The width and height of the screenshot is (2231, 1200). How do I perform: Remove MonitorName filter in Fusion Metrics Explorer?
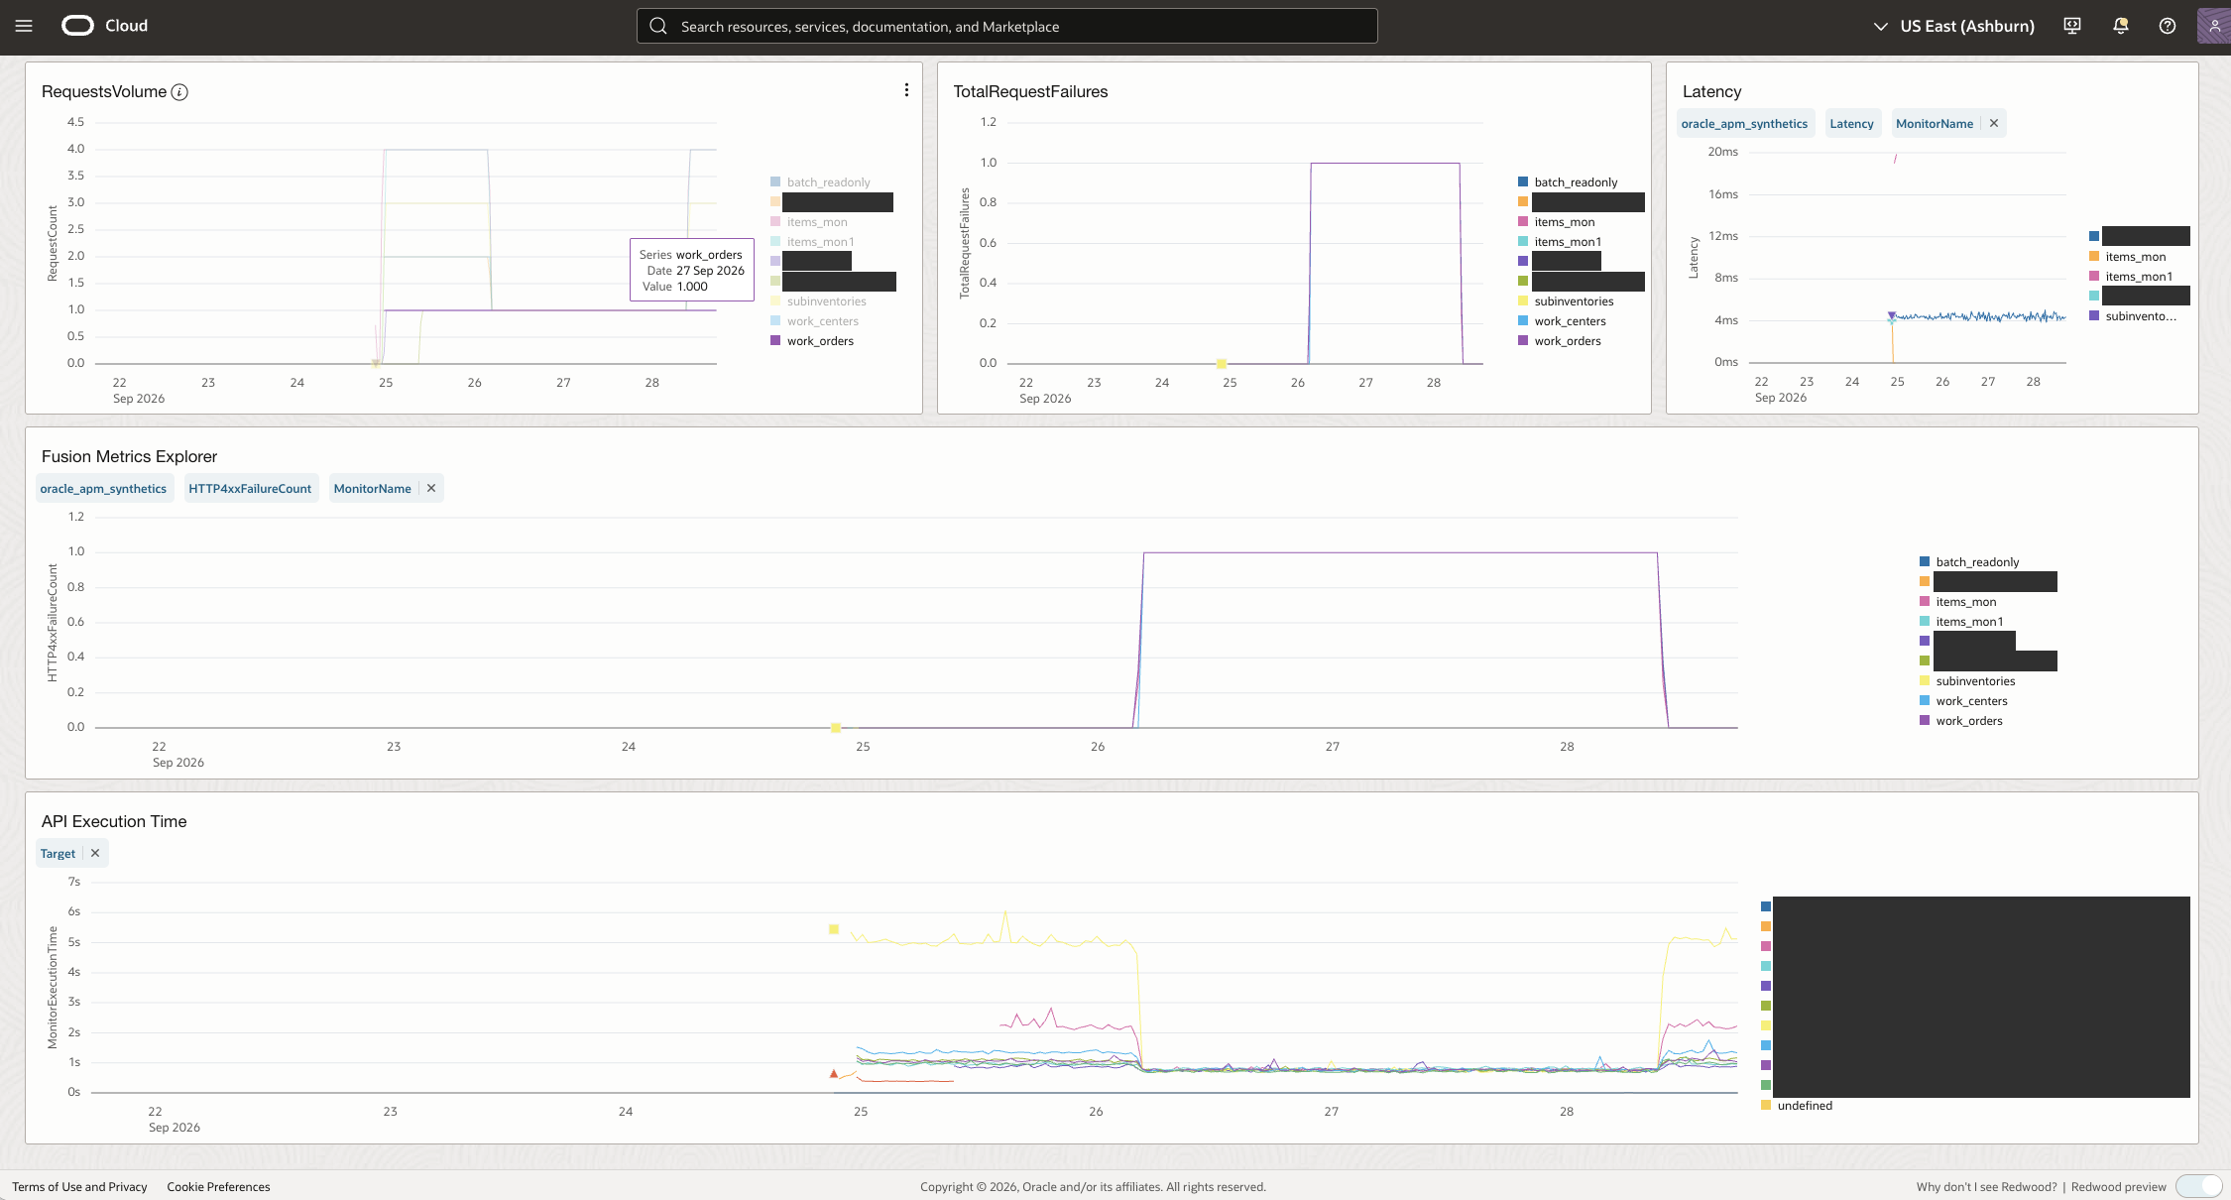431,488
